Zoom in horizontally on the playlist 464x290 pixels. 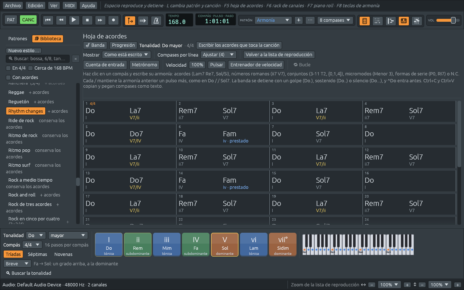407,285
